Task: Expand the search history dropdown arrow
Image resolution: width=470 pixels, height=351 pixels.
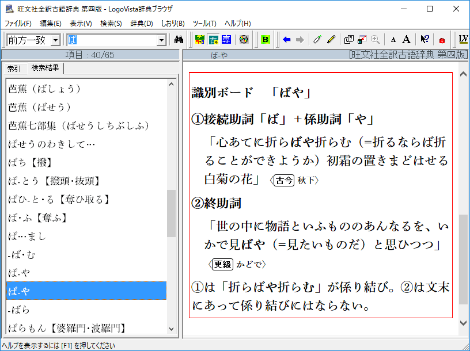Action: pos(161,40)
